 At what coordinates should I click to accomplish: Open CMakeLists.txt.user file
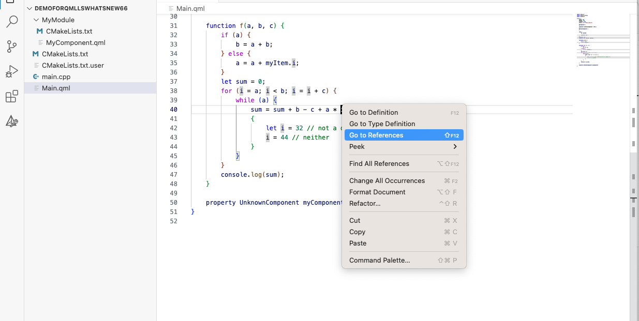(x=72, y=65)
